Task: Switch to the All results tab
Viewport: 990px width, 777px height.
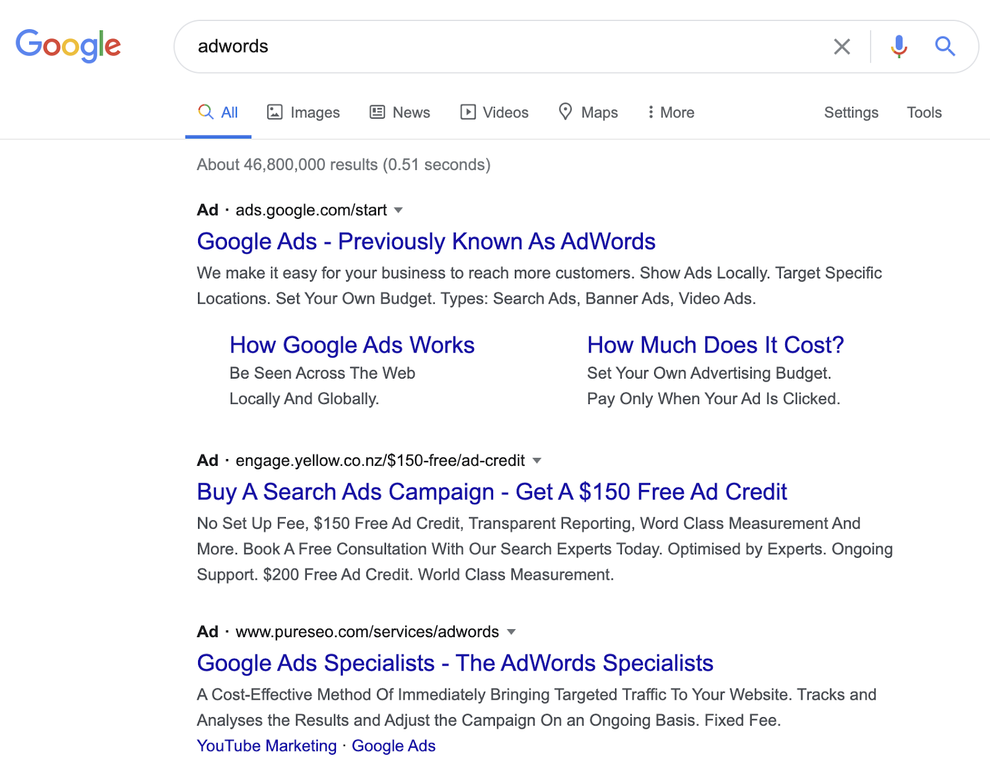Action: click(218, 112)
